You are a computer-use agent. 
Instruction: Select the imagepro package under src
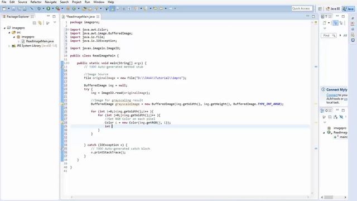(26, 37)
